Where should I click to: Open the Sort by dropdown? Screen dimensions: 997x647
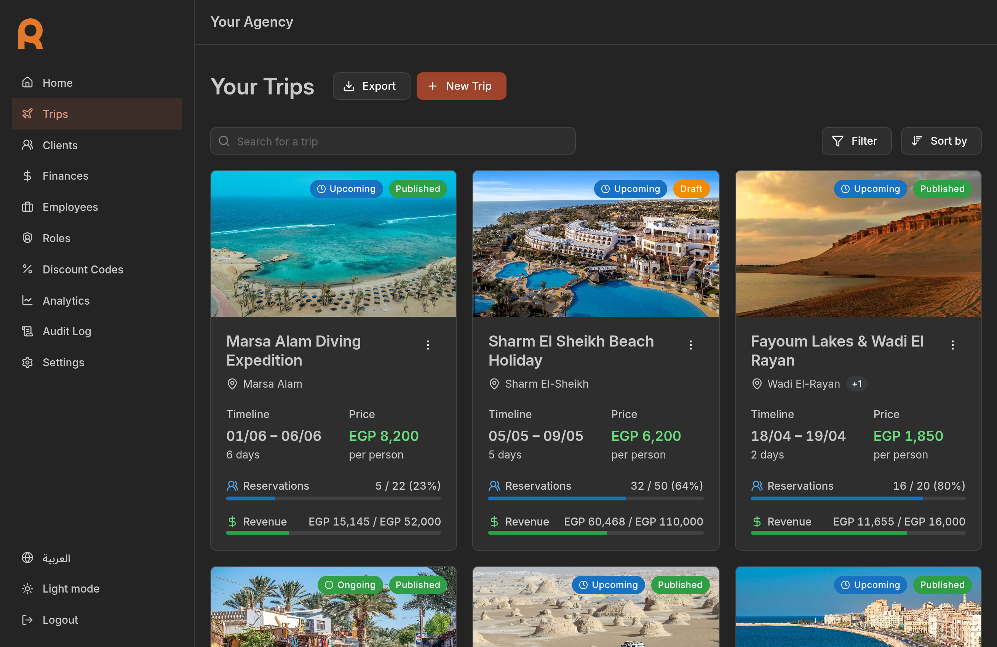click(941, 141)
